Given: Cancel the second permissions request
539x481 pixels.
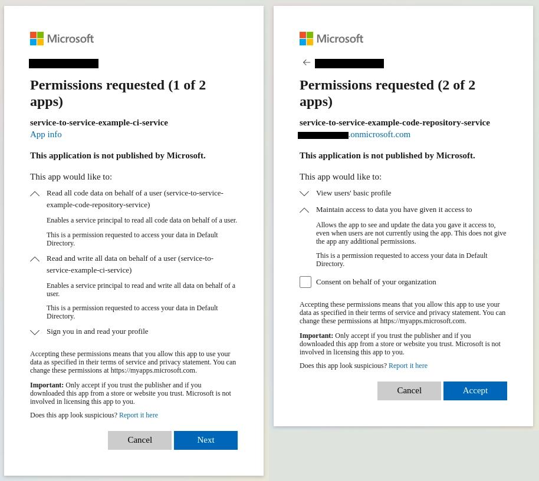Looking at the screenshot, I should 409,391.
